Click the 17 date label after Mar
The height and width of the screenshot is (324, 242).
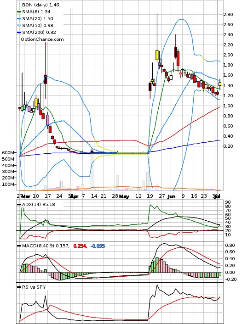[x=48, y=196]
